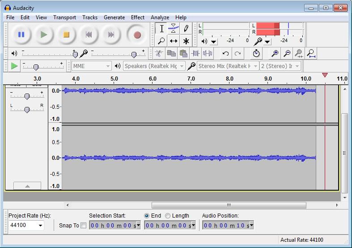Viewport: 352px width, 248px height.
Task: Click the Silence audio icon
Action: [208, 54]
